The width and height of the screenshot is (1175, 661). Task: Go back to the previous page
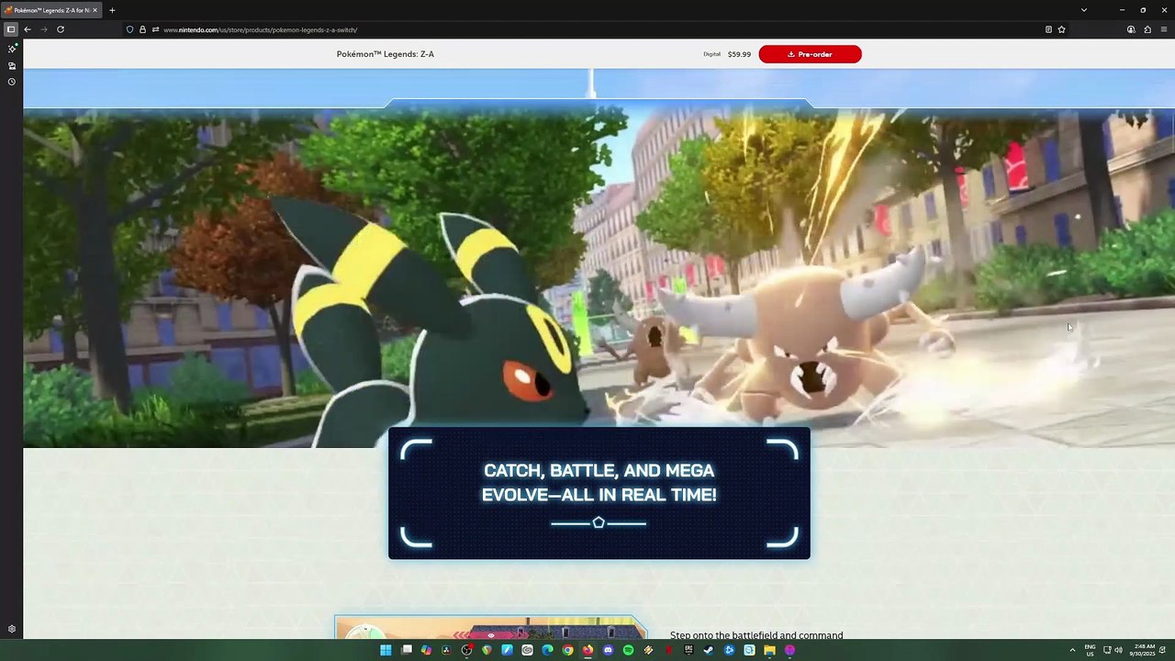click(28, 29)
